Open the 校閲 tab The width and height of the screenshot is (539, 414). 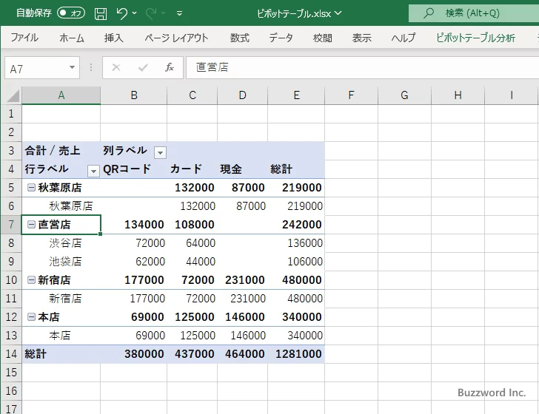[x=323, y=38]
